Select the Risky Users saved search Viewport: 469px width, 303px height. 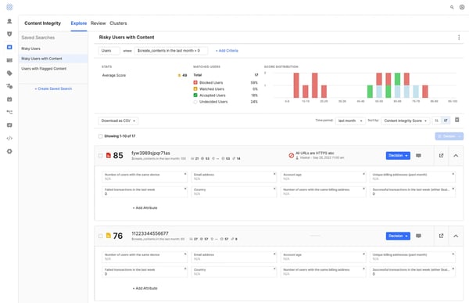click(x=53, y=49)
